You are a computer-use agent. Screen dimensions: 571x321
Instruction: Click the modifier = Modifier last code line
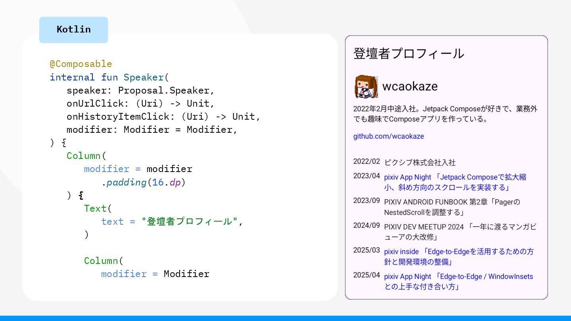pyautogui.click(x=155, y=274)
